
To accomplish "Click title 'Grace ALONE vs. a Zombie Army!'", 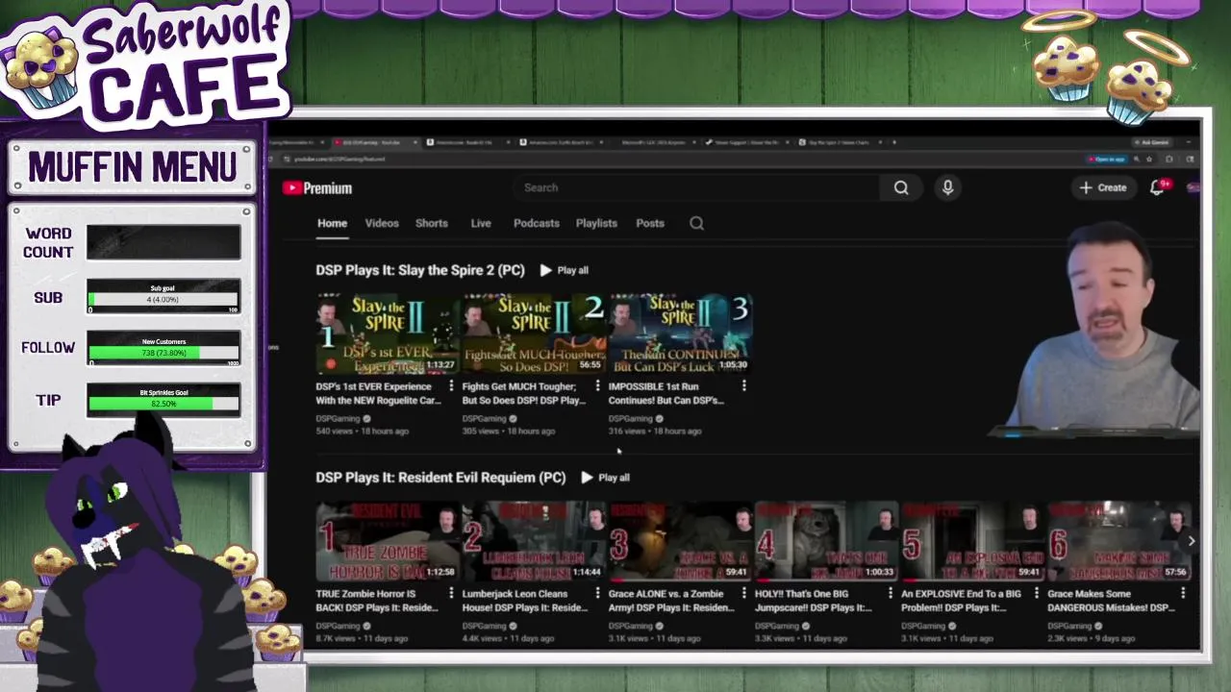I will tap(670, 601).
